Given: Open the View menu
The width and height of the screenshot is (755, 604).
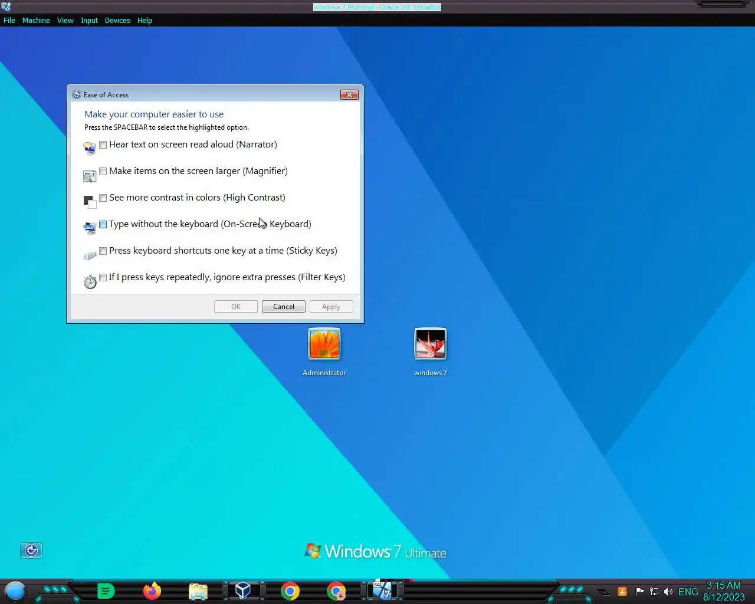Looking at the screenshot, I should pyautogui.click(x=65, y=20).
